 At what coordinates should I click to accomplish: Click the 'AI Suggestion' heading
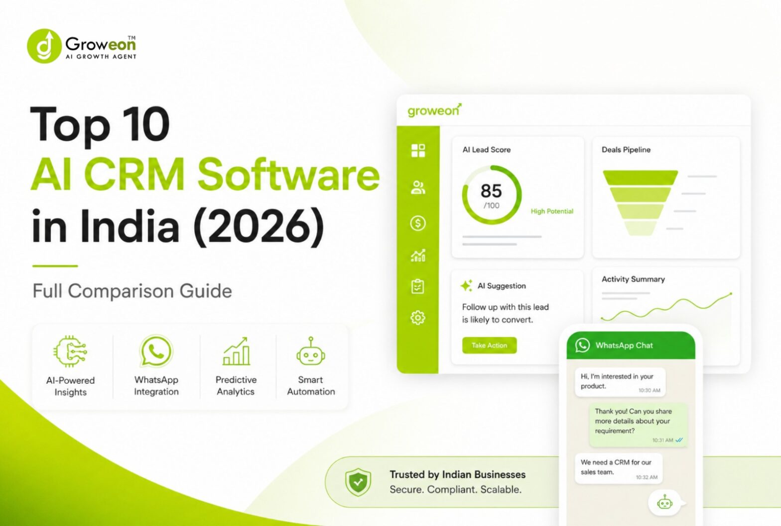502,286
